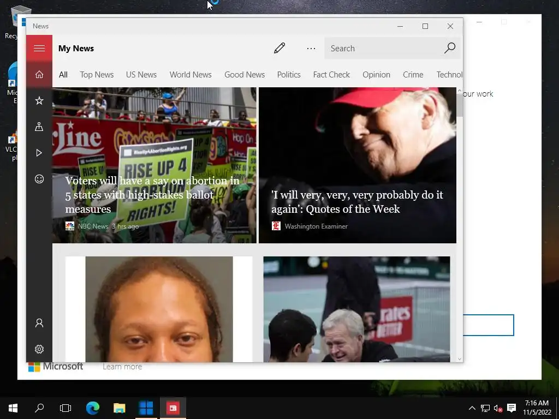
Task: Switch to Top News tab
Action: point(97,74)
